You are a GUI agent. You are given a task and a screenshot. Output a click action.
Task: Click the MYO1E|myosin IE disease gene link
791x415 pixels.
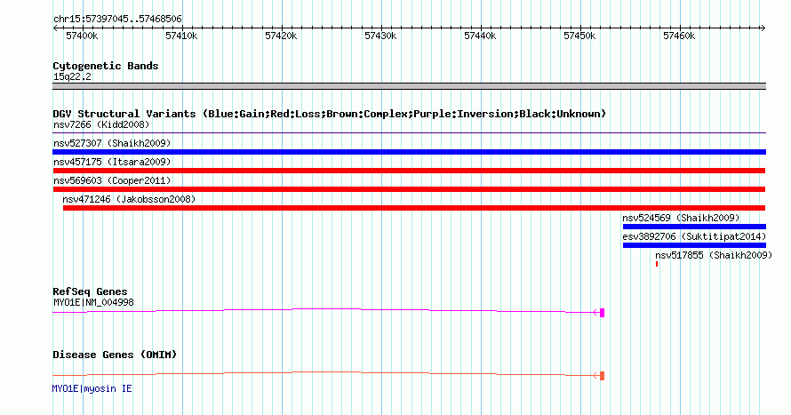92,388
